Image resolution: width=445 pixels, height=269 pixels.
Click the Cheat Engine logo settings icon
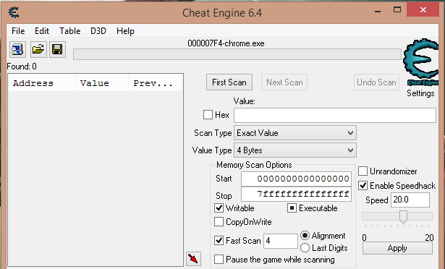421,62
